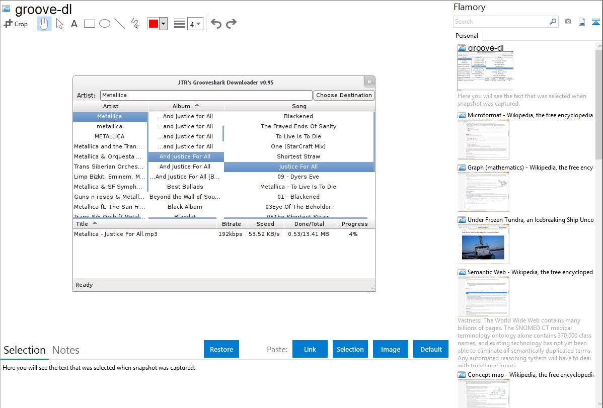This screenshot has width=603, height=408.
Task: Open the annotation color dropdown arrow
Action: tap(164, 24)
